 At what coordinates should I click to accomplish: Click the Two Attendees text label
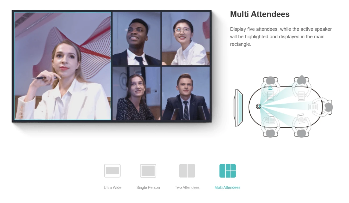coord(187,187)
